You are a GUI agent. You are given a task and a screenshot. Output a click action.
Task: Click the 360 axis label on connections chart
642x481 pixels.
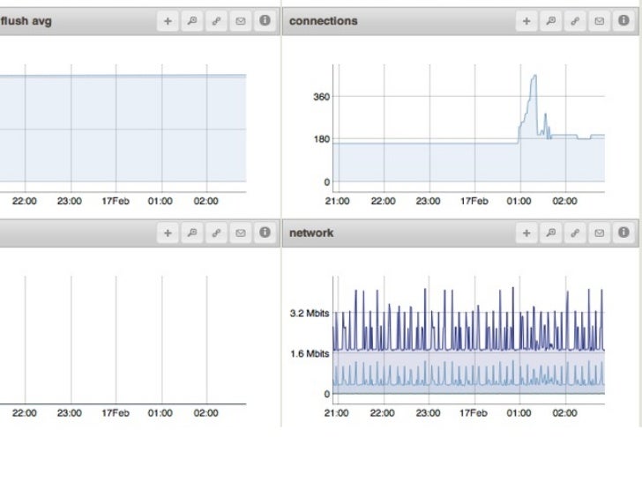click(321, 97)
